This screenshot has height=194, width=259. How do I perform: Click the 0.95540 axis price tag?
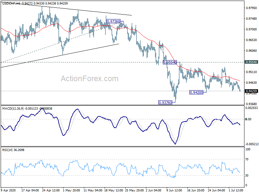tap(252, 62)
